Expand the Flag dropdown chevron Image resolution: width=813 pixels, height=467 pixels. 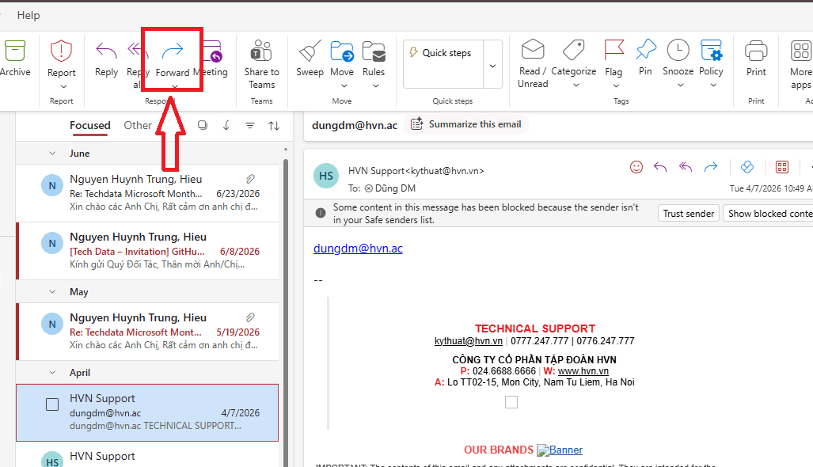(x=616, y=85)
